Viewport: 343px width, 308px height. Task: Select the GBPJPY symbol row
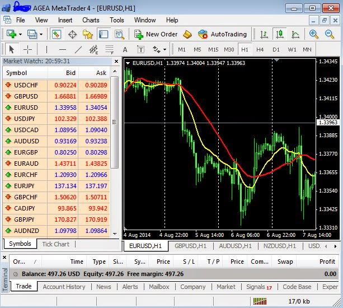click(x=57, y=220)
